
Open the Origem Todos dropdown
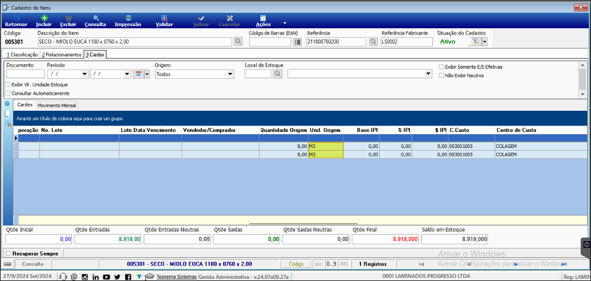coord(229,74)
